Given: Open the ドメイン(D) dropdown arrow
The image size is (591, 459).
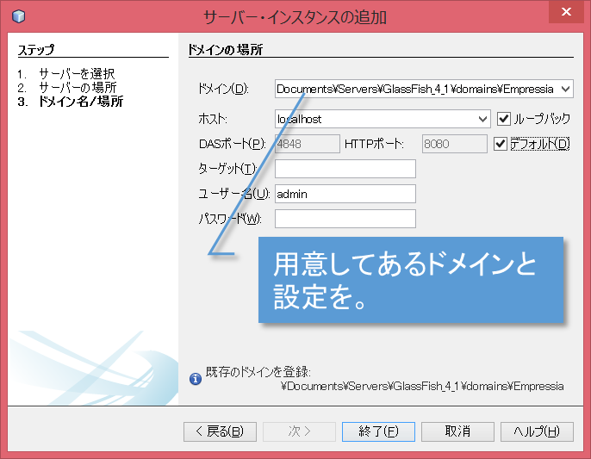Looking at the screenshot, I should 565,89.
